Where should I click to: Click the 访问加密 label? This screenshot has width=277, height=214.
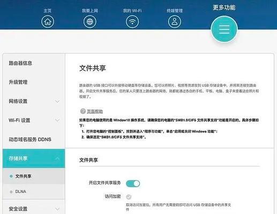pos(113,196)
